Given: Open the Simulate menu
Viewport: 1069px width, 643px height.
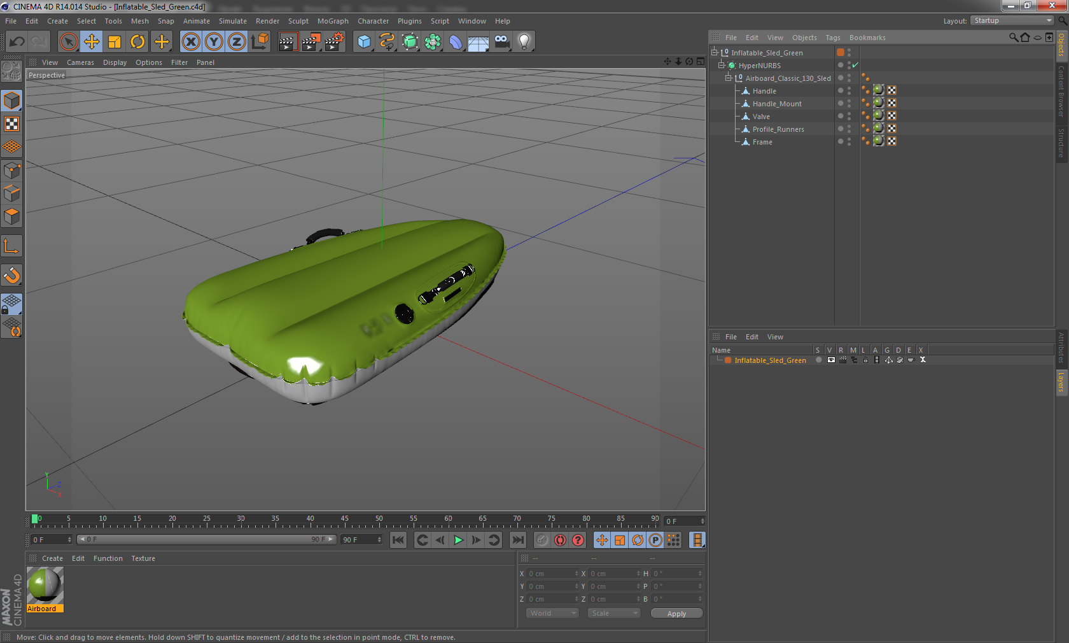Looking at the screenshot, I should (233, 21).
